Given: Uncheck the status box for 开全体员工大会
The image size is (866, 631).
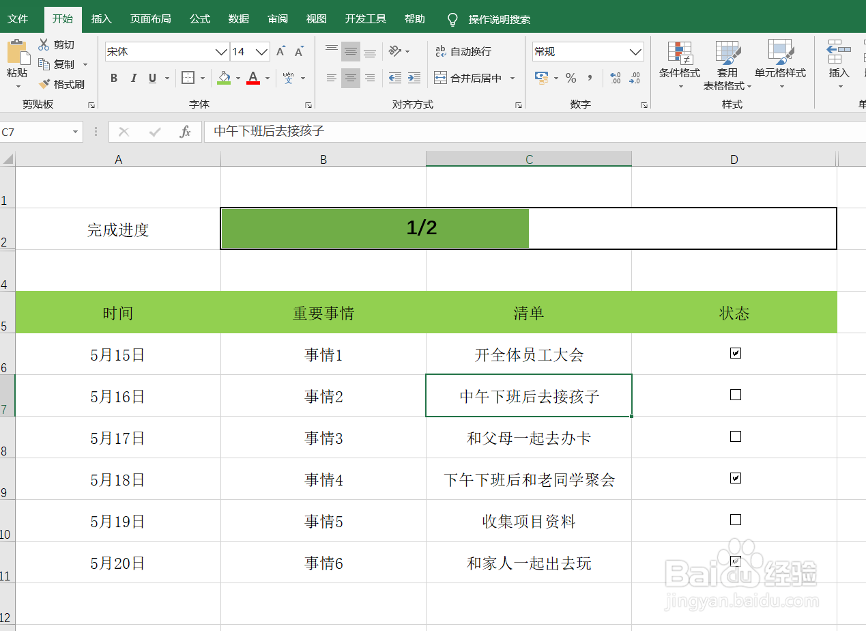Looking at the screenshot, I should click(x=734, y=354).
